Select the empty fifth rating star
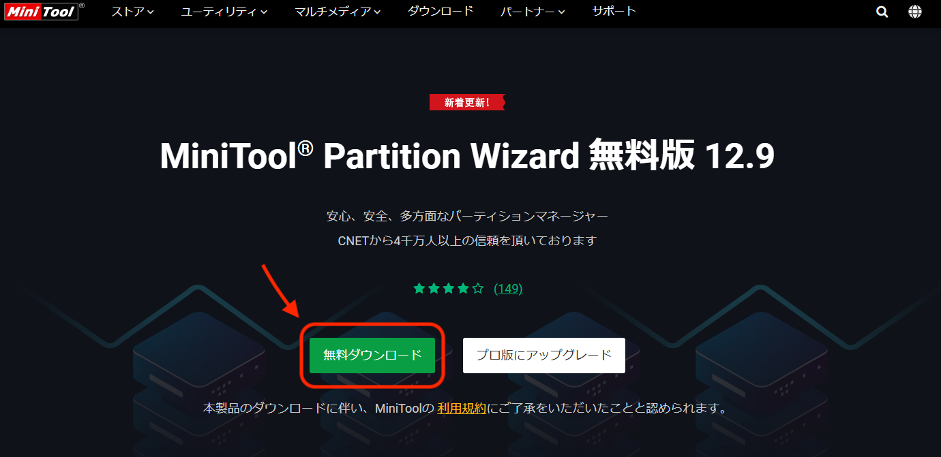The image size is (941, 457). (x=479, y=287)
